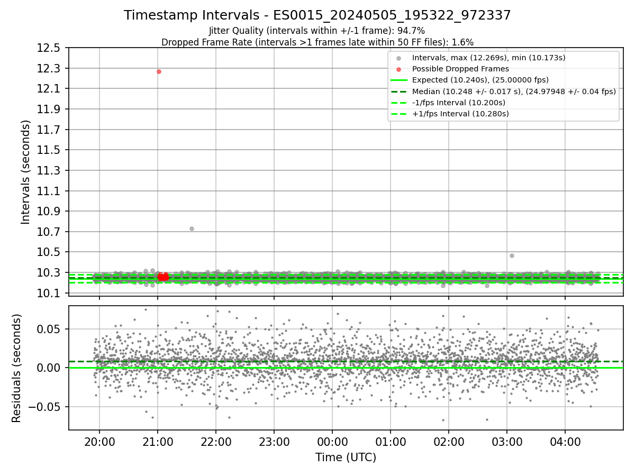Image resolution: width=635 pixels, height=476 pixels.
Task: Click the '10.5' y-axis tick label
Action: [50, 252]
